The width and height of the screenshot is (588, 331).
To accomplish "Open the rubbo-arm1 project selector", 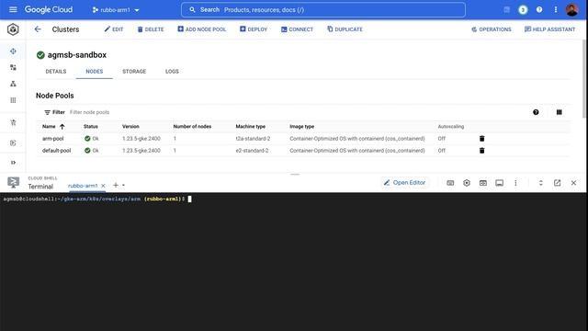I will [x=116, y=10].
